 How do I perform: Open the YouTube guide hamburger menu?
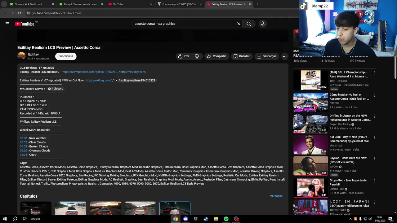tap(7, 24)
